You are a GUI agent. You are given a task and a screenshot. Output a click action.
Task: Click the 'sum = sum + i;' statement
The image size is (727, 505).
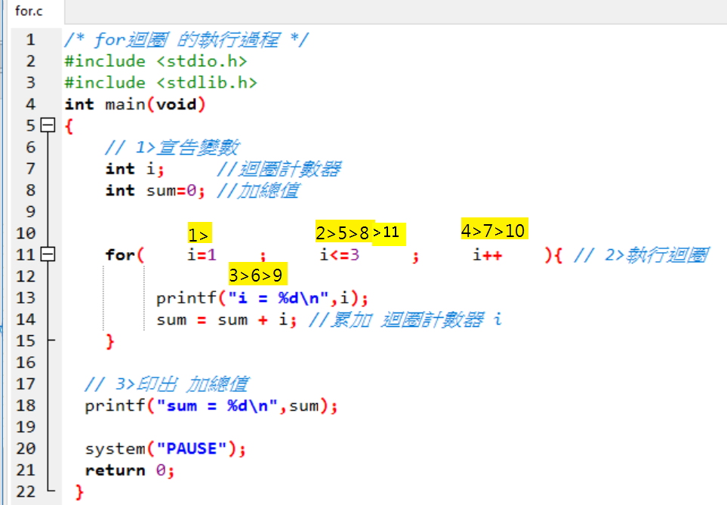[x=226, y=320]
